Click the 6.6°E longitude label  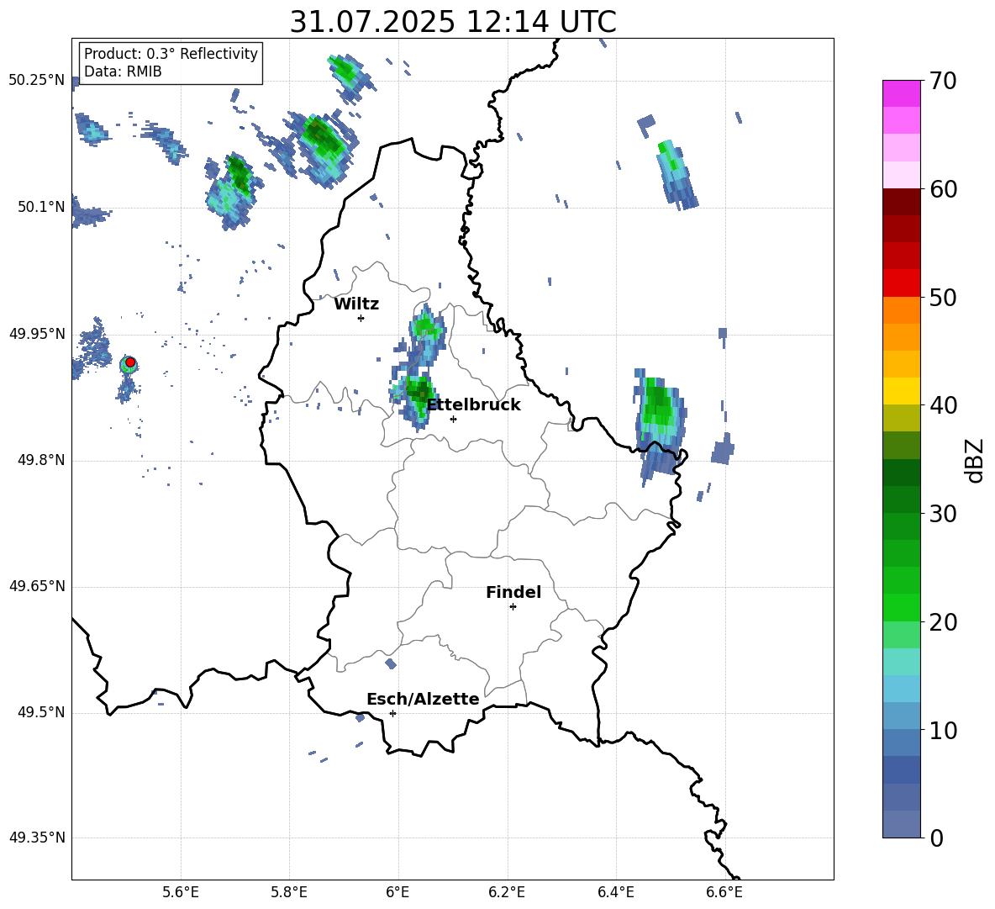coord(724,892)
